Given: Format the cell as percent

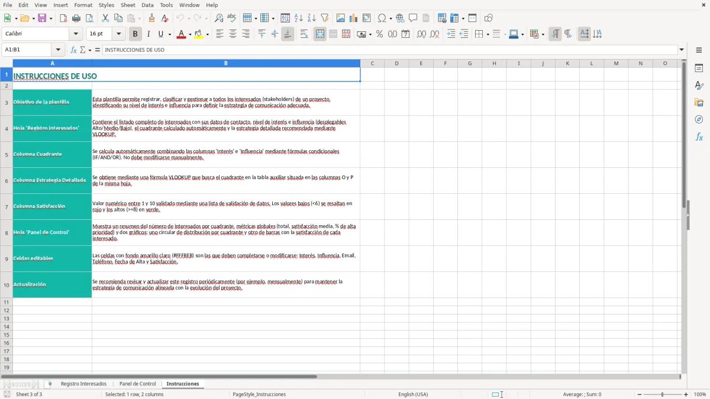Looking at the screenshot, I should pyautogui.click(x=379, y=34).
